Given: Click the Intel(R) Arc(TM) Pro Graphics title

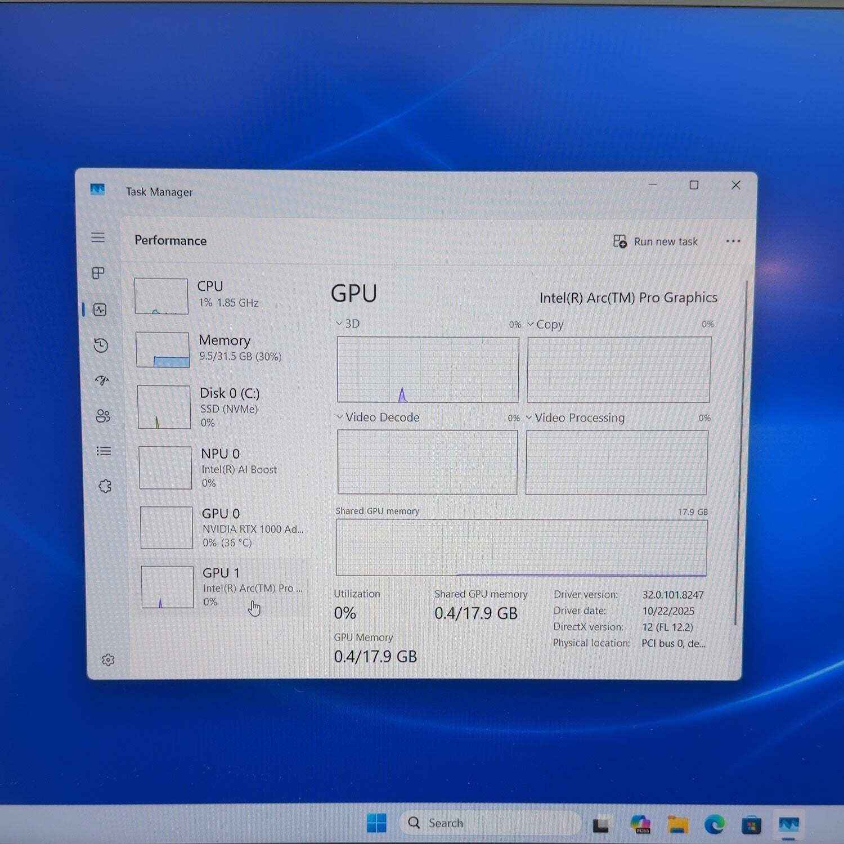Looking at the screenshot, I should point(628,298).
